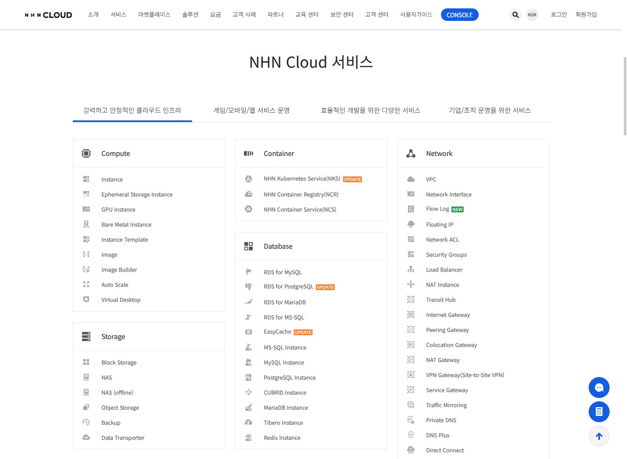
Task: Open the 교육 센터 menu
Action: click(x=307, y=15)
